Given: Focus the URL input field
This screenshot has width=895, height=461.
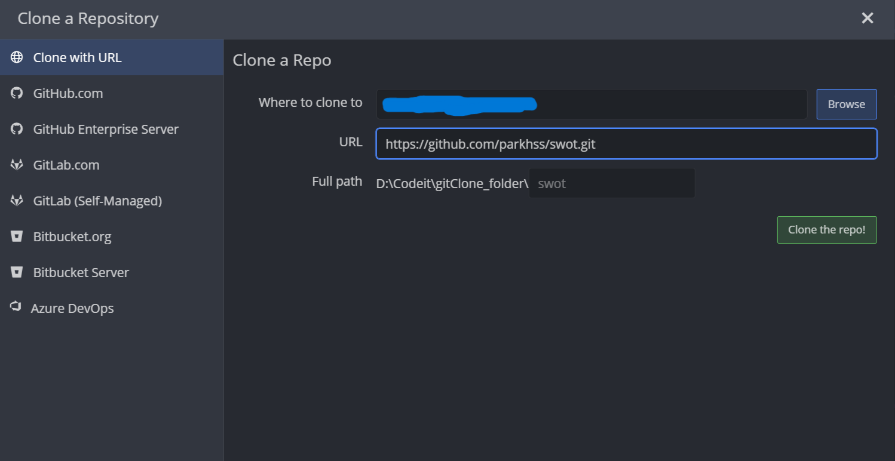Looking at the screenshot, I should click(626, 143).
